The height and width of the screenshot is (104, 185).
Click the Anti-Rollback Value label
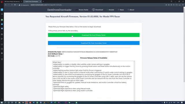tap(55, 54)
